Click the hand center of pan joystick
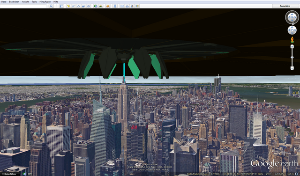Screen dimensions: 300x176 click(x=292, y=30)
